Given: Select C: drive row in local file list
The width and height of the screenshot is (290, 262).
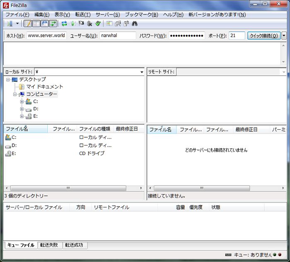Looking at the screenshot, I should tap(74, 137).
